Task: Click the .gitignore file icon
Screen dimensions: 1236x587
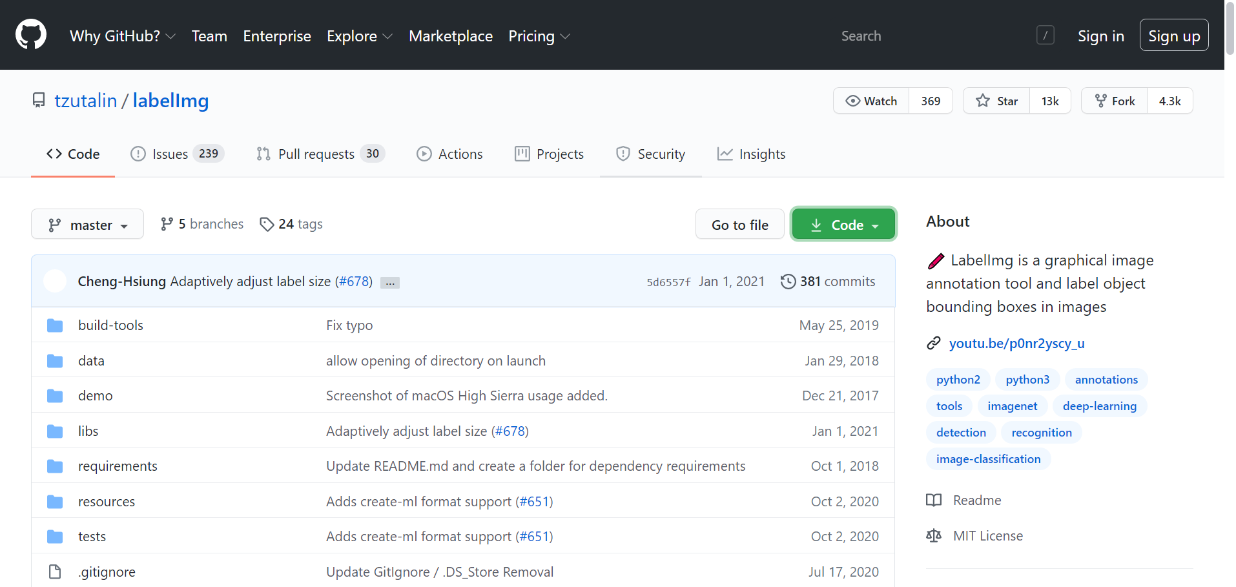Action: pos(55,572)
